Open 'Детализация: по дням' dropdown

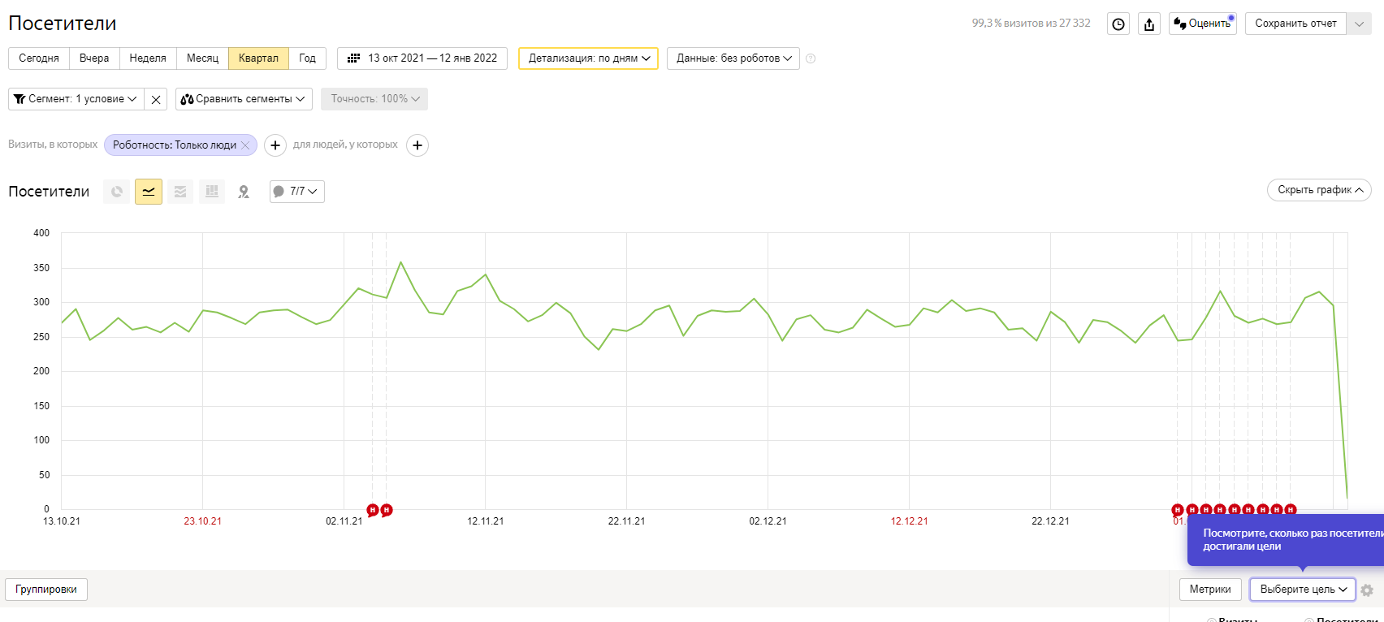(588, 58)
